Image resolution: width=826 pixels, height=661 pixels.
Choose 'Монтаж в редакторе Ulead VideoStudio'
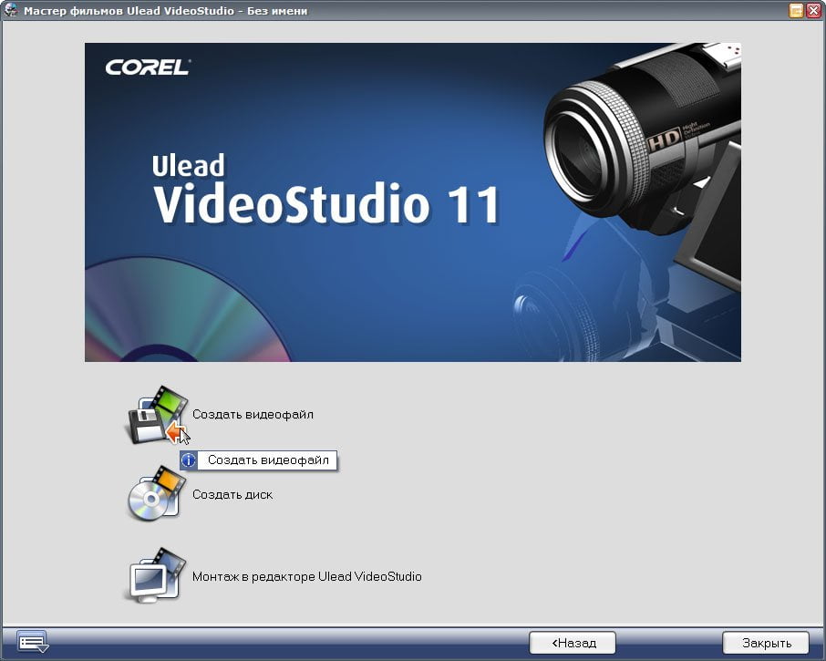[x=306, y=576]
